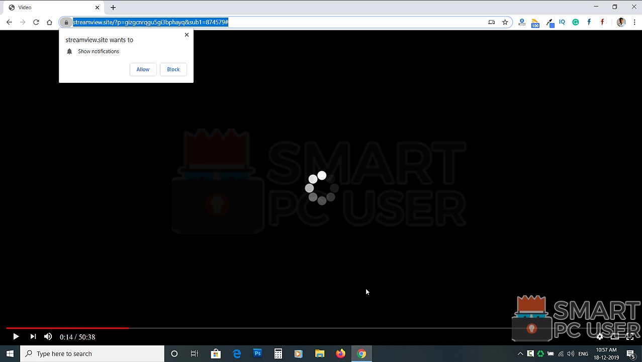This screenshot has height=362, width=642.
Task: Cast the browser tab to a device
Action: (491, 22)
